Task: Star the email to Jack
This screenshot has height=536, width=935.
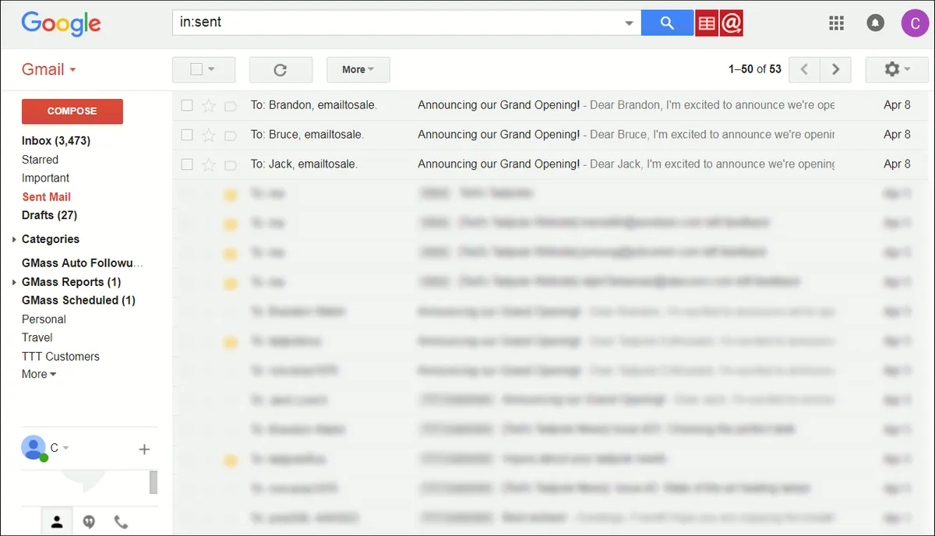Action: (x=208, y=164)
